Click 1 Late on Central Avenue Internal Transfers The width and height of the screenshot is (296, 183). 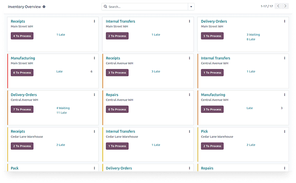click(x=251, y=72)
